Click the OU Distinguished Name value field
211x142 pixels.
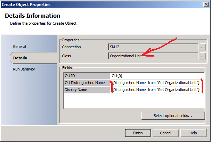tap(156, 83)
